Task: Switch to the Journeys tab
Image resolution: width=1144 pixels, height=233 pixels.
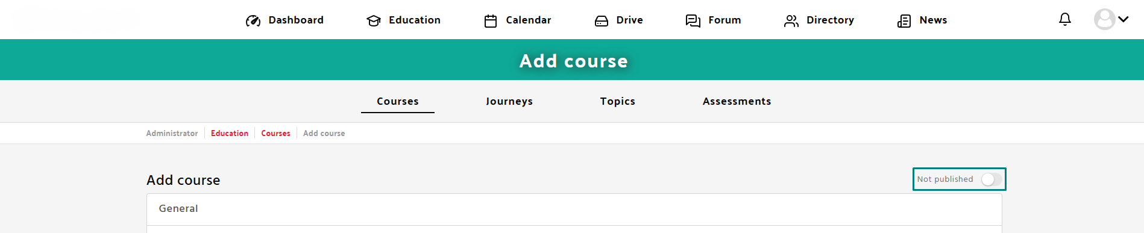Action: click(509, 101)
